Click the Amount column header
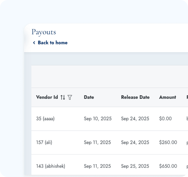The width and height of the screenshot is (188, 177). click(x=168, y=97)
